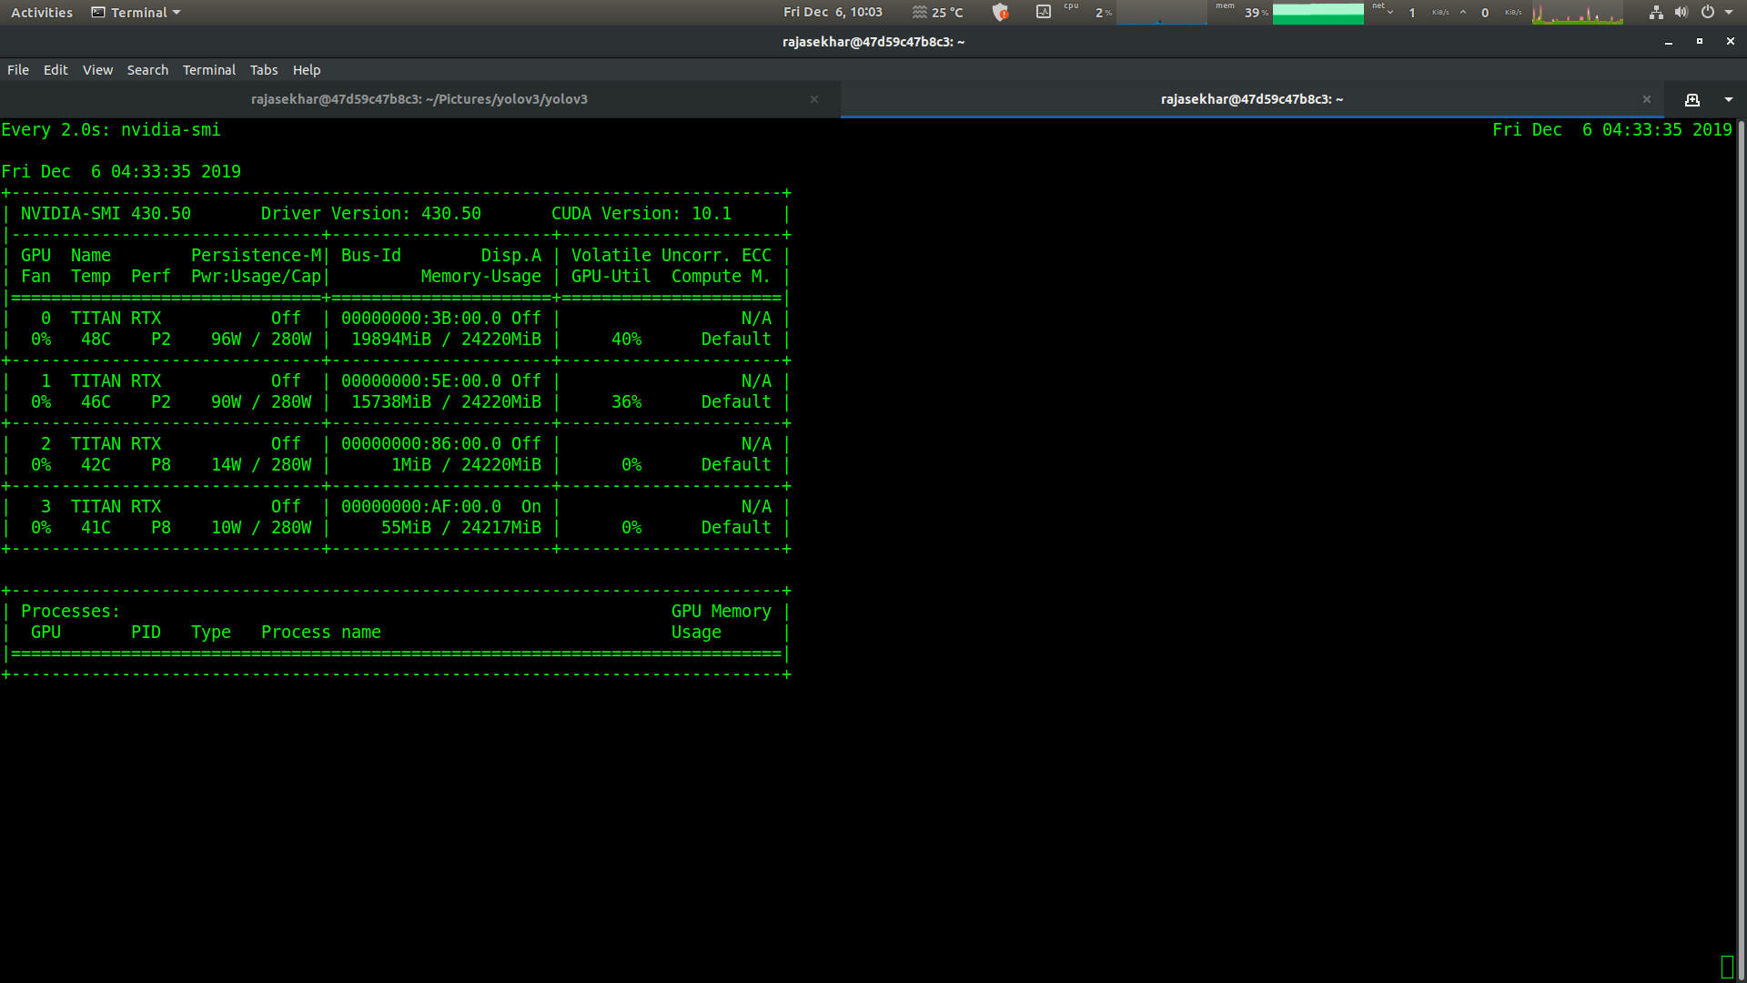Viewport: 1747px width, 983px height.
Task: Click the weather indicator showing 25 °C
Action: [x=937, y=13]
